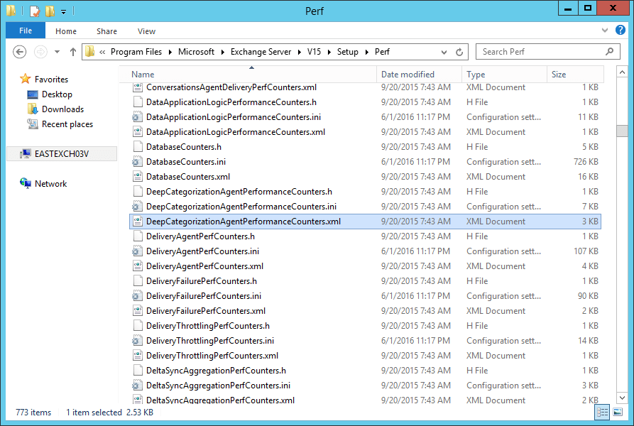
Task: Open Downloads in the navigation pane
Action: 62,109
